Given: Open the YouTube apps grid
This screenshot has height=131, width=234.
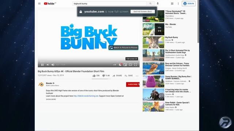Looking at the screenshot, I should click(172, 4).
